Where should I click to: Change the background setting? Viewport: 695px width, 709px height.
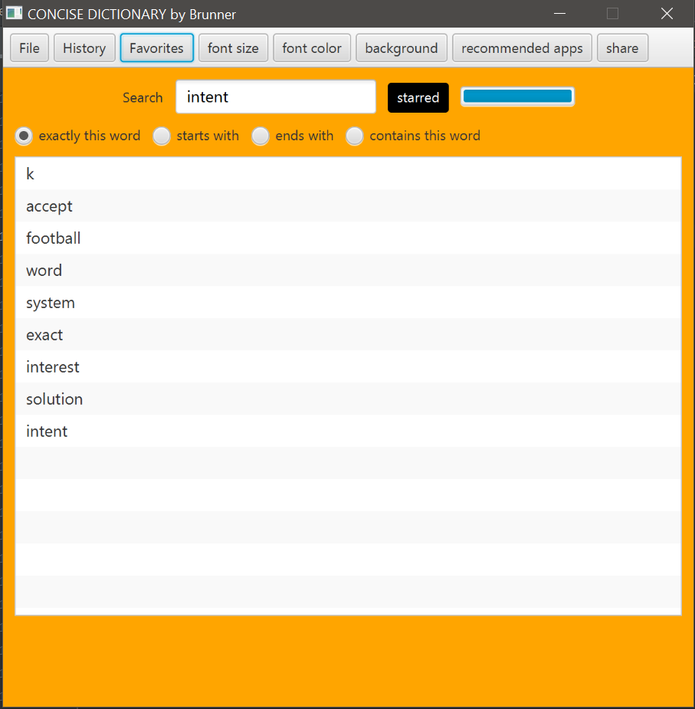[x=402, y=48]
